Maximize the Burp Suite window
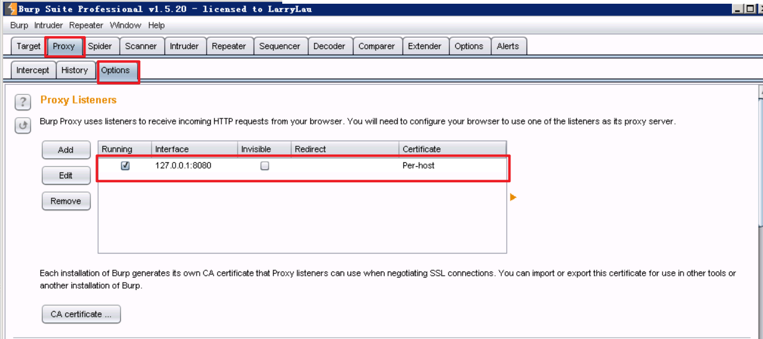763x339 pixels. point(749,9)
